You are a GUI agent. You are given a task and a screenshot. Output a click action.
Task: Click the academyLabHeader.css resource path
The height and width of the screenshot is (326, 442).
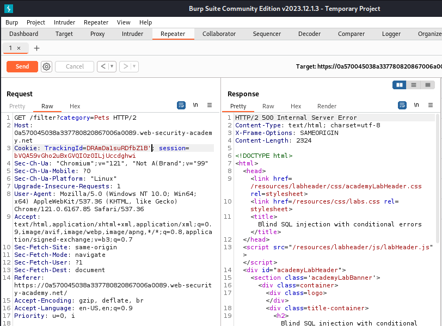[x=336, y=186]
